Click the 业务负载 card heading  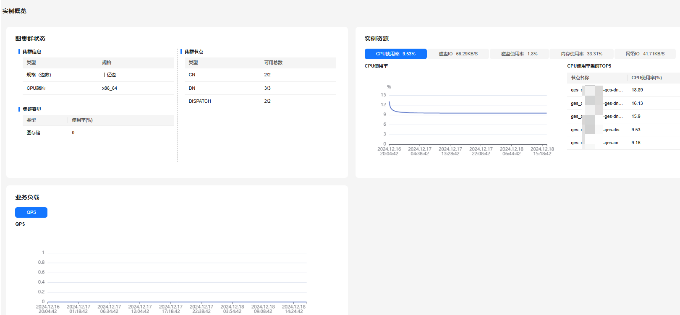pos(27,197)
